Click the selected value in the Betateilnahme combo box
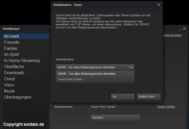The width and height of the screenshot is (189, 129). (x=86, y=67)
